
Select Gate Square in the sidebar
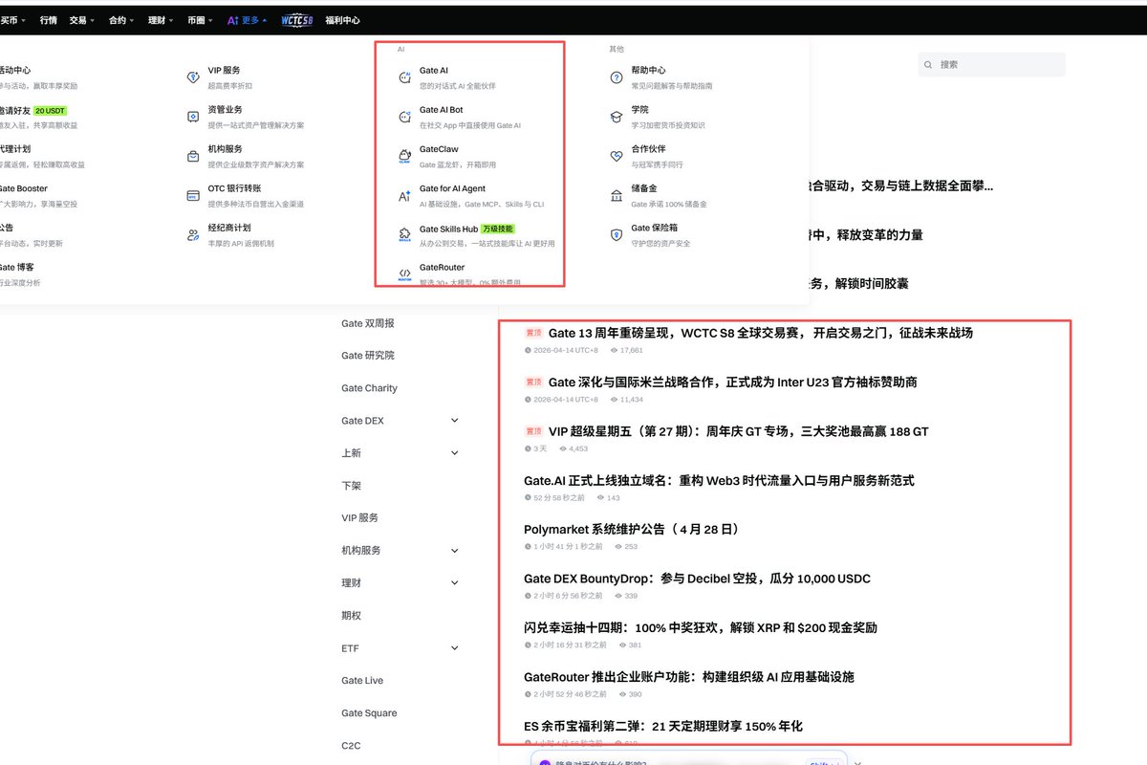tap(369, 713)
